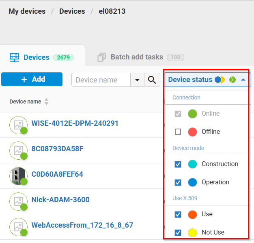Click the C0D60A8FEF64 device thumbnail
The width and height of the screenshot is (254, 243).
(18, 175)
